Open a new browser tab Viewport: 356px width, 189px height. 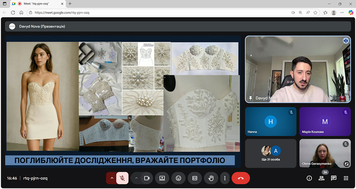pos(70,4)
